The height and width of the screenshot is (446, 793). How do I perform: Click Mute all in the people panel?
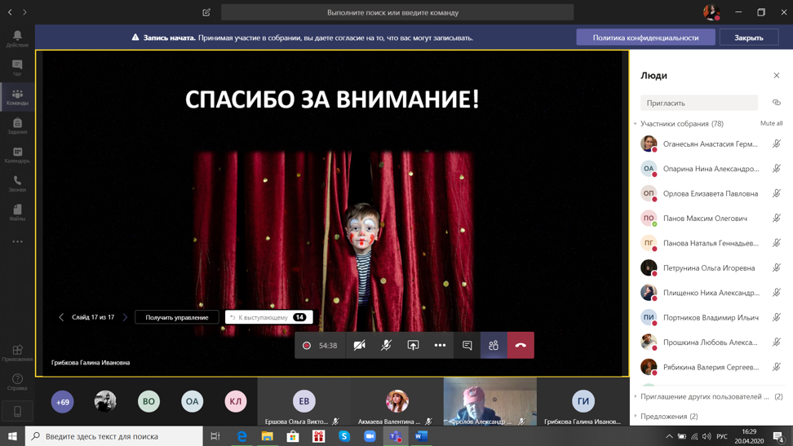click(x=771, y=123)
